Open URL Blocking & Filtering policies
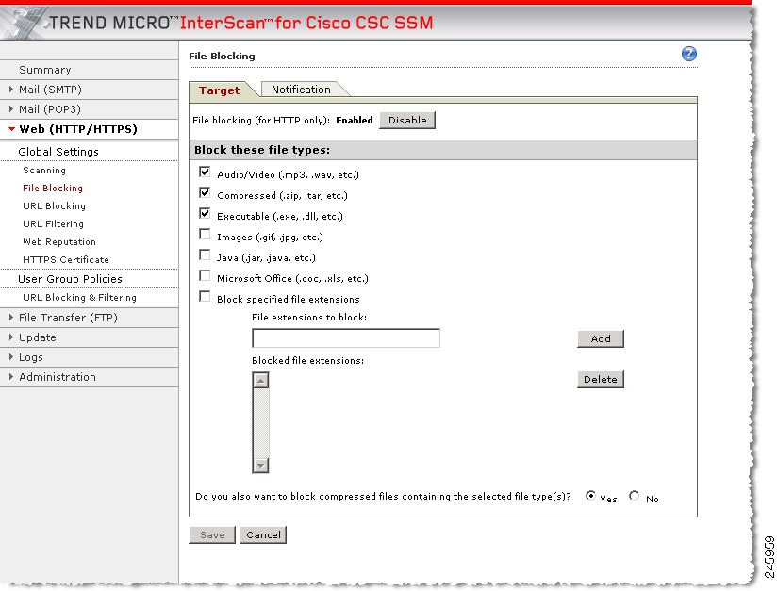The image size is (777, 591). tap(79, 297)
